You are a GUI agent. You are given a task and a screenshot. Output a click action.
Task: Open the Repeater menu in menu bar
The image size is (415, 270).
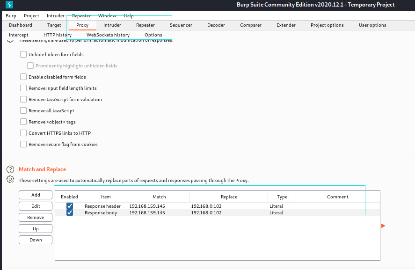point(81,15)
